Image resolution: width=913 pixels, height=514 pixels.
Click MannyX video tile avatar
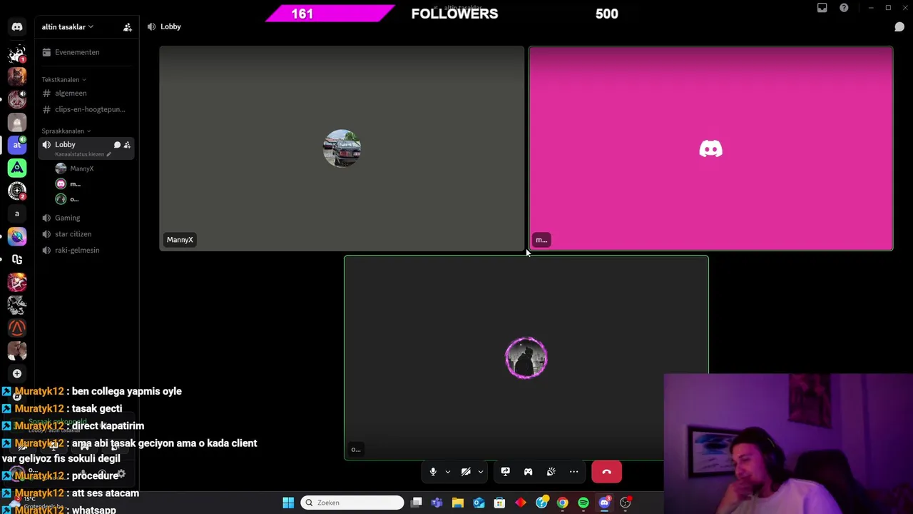point(342,148)
